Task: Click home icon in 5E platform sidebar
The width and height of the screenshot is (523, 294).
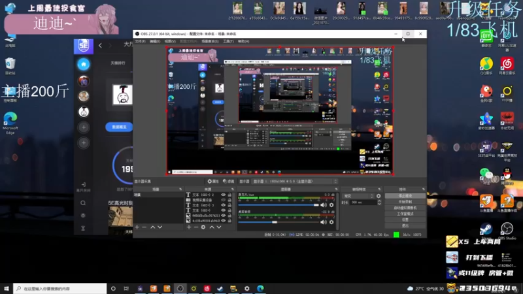Action: click(84, 64)
